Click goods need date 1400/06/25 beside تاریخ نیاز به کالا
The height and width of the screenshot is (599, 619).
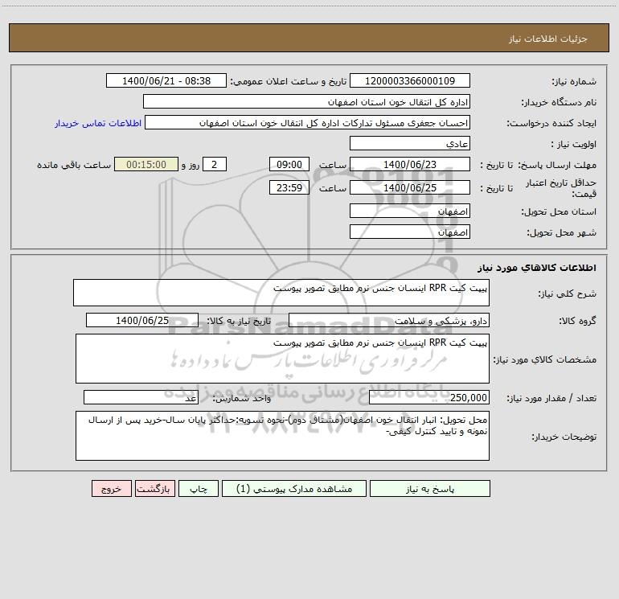[x=142, y=320]
